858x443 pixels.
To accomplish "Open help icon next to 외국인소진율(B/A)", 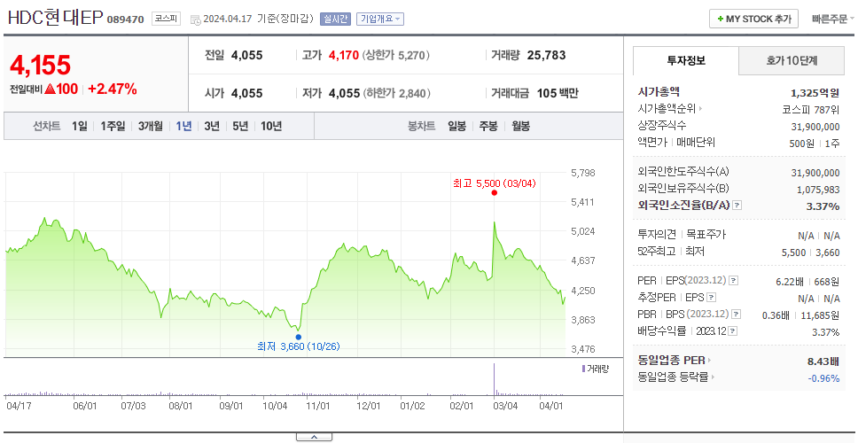I will point(737,206).
